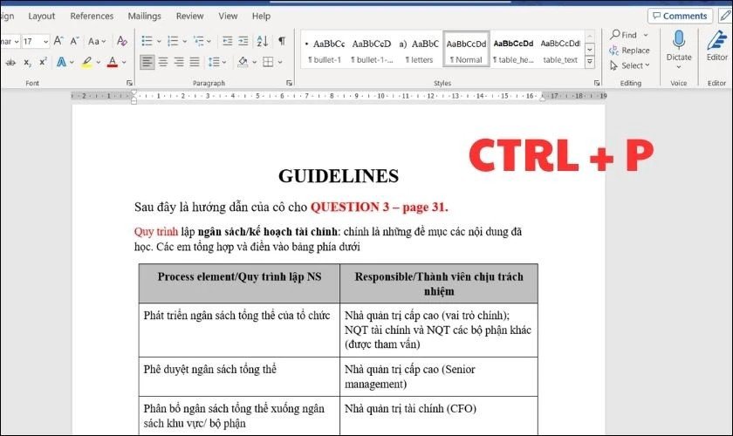Select Justify paragraph alignment

195,62
